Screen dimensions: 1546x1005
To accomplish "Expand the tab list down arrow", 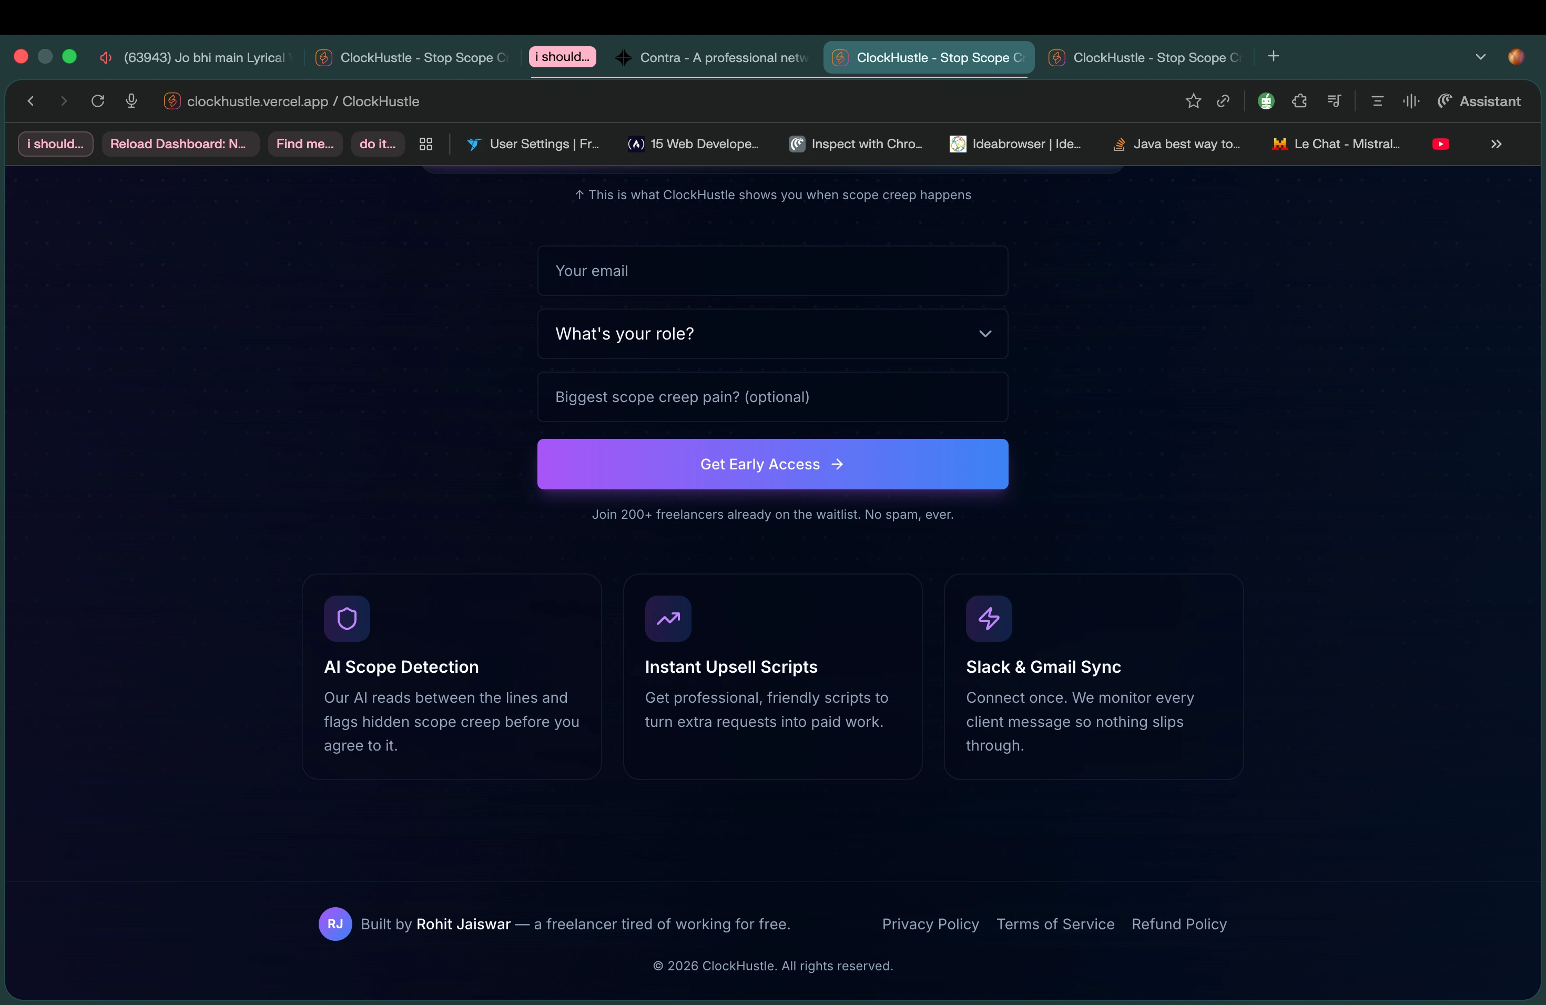I will [1480, 57].
